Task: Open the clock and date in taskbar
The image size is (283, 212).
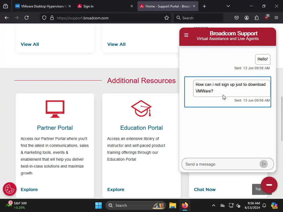Action: [252, 205]
